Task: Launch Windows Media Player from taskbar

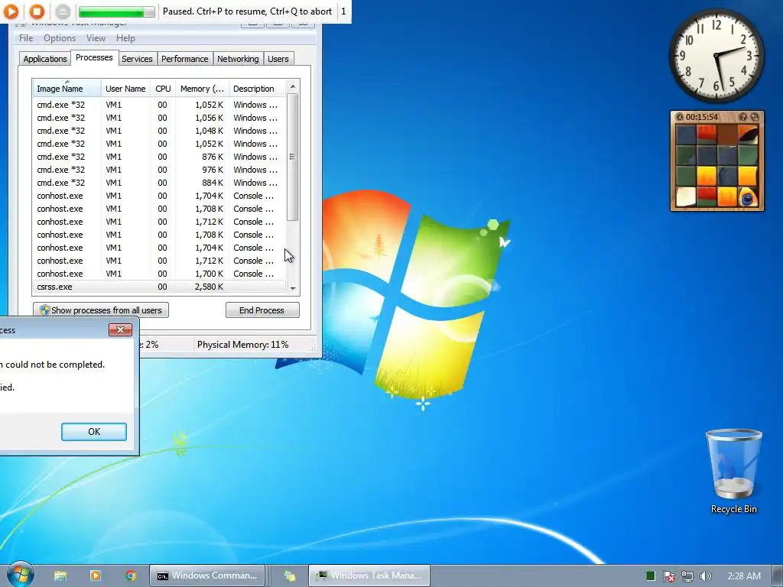Action: click(x=96, y=576)
